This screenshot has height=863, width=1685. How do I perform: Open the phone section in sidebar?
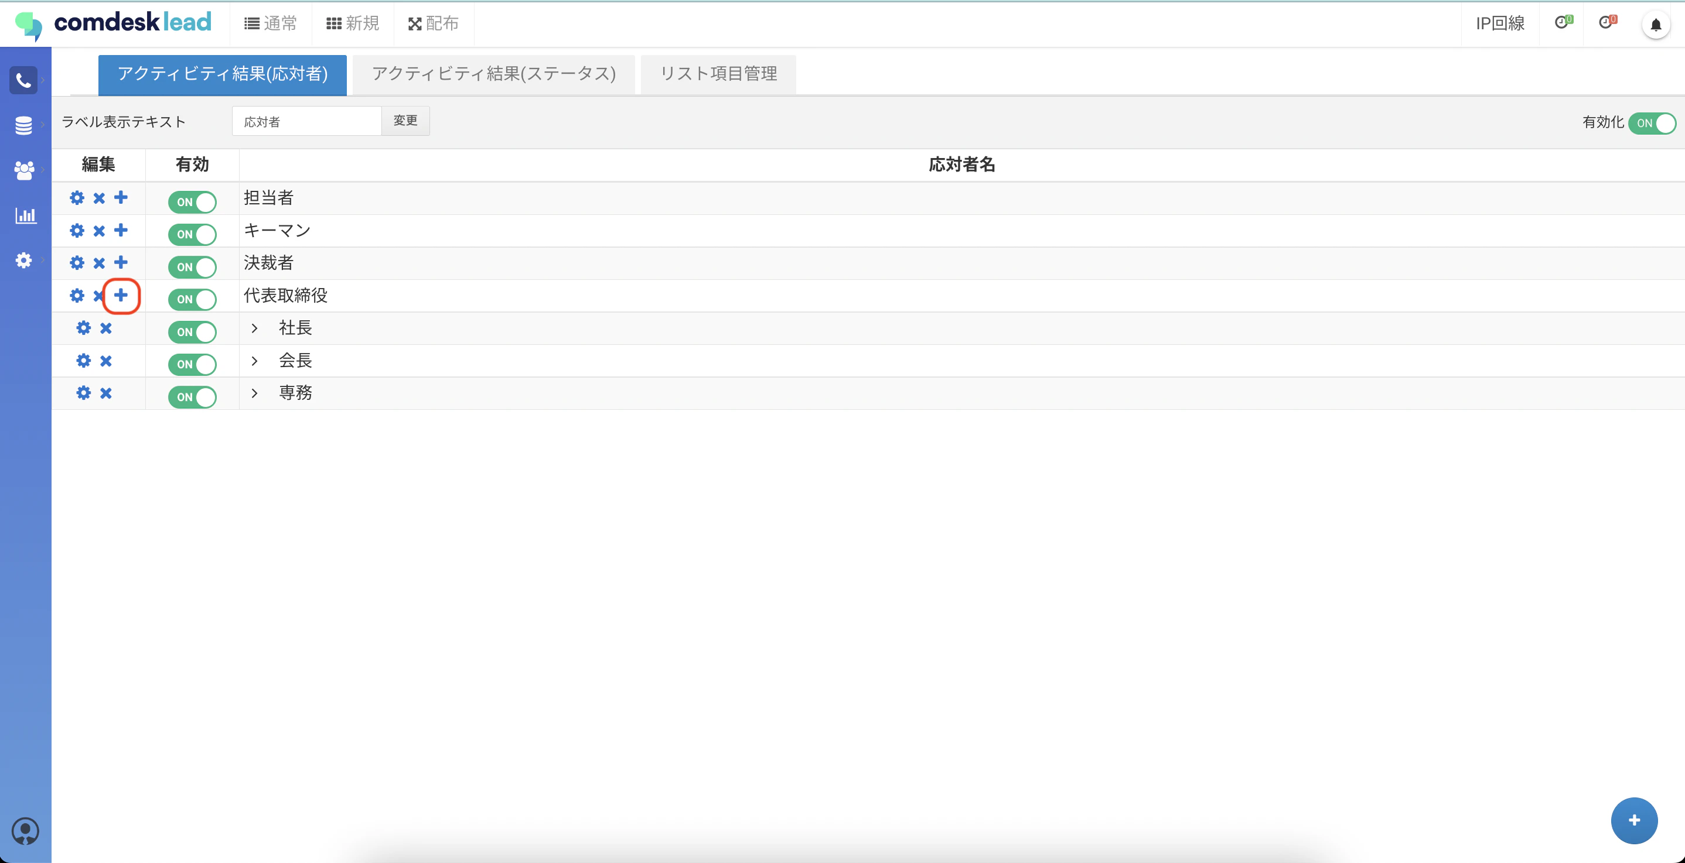point(23,80)
